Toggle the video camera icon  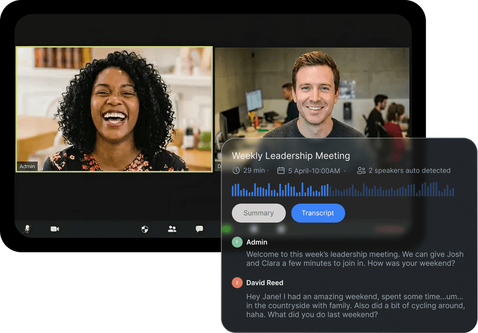[55, 229]
